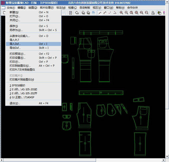
Task: Click the bottom-right rectangular pattern piece
Action: [x=140, y=144]
